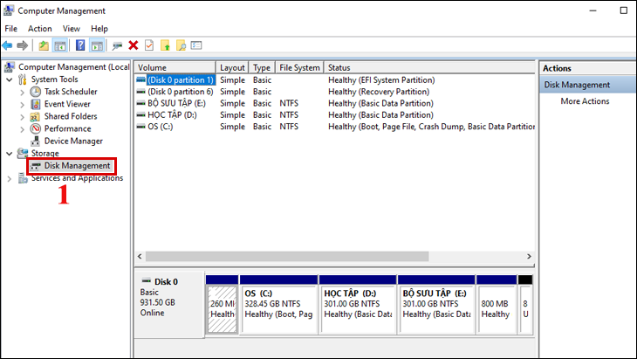The width and height of the screenshot is (637, 359).
Task: Click the System Tools wrench icon
Action: [x=23, y=79]
